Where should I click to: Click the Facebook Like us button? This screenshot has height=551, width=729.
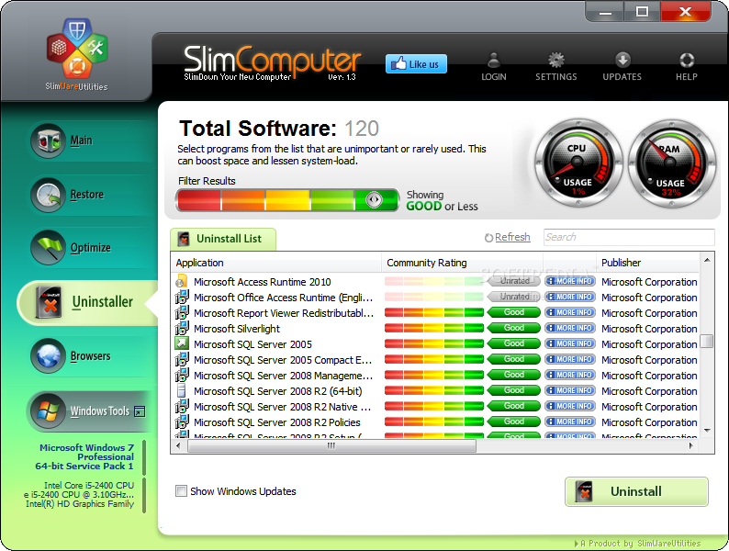tap(416, 64)
